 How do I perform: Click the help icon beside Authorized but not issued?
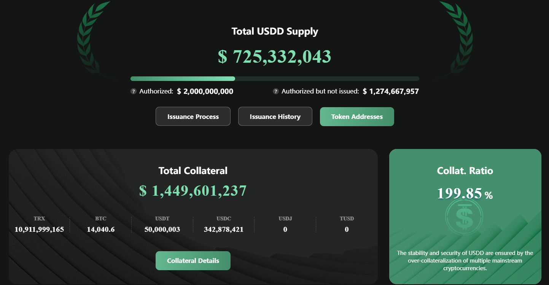pyautogui.click(x=276, y=91)
